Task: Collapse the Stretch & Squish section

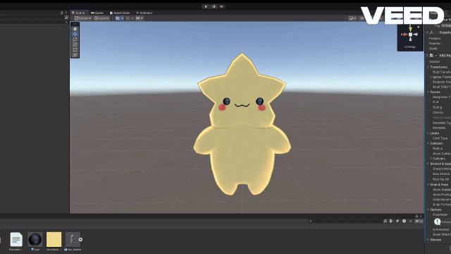Action: [428, 164]
